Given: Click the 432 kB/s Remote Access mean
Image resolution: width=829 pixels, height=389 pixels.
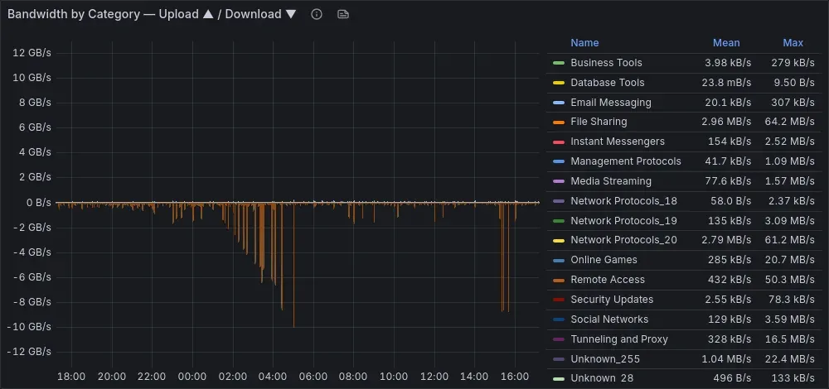Looking at the screenshot, I should (x=730, y=280).
